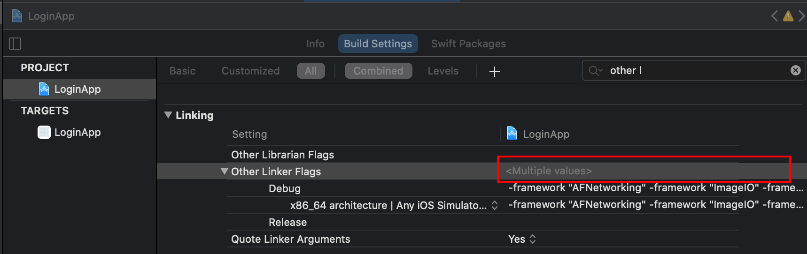This screenshot has width=807, height=254.
Task: Open the search filter magnifier menu
Action: point(595,71)
